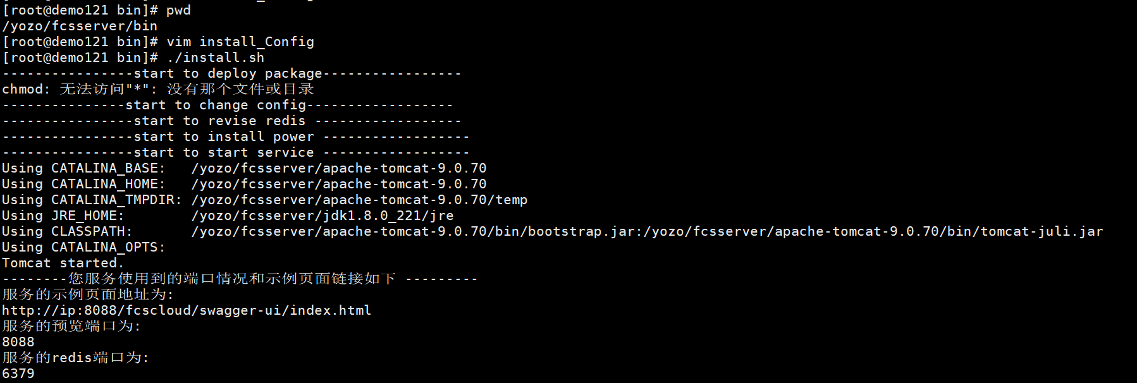Click the ./install.sh command text
Image resolution: width=1137 pixels, height=383 pixels.
coord(216,58)
